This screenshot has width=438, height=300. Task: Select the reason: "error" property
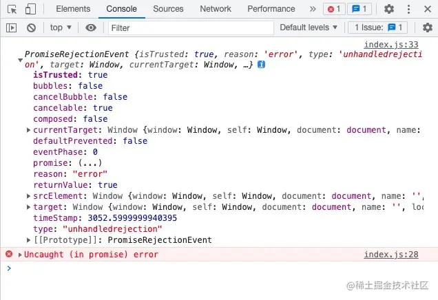pos(70,174)
